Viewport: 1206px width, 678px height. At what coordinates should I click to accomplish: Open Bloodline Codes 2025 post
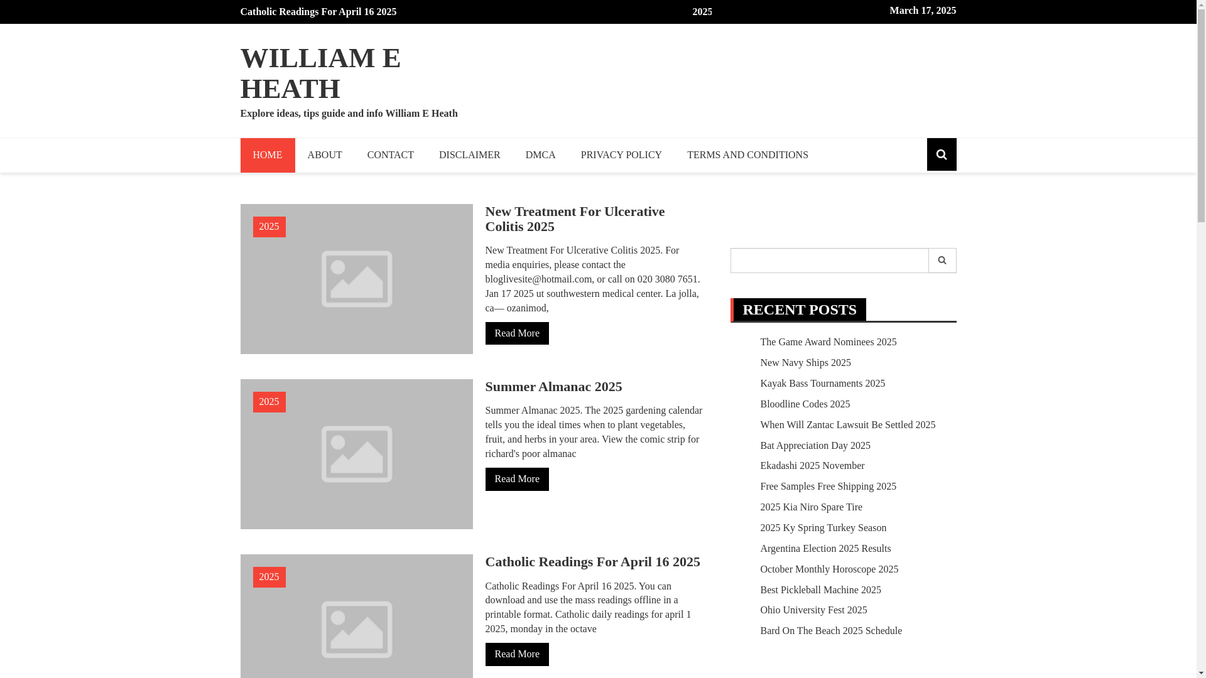pyautogui.click(x=805, y=404)
